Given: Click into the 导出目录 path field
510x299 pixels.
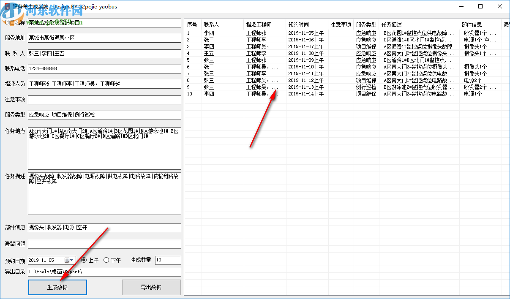Looking at the screenshot, I should coord(104,272).
